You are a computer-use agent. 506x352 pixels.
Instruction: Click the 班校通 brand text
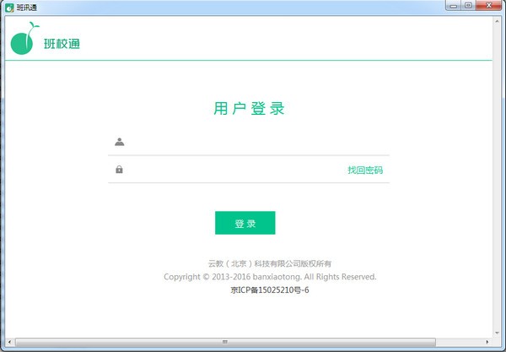62,44
